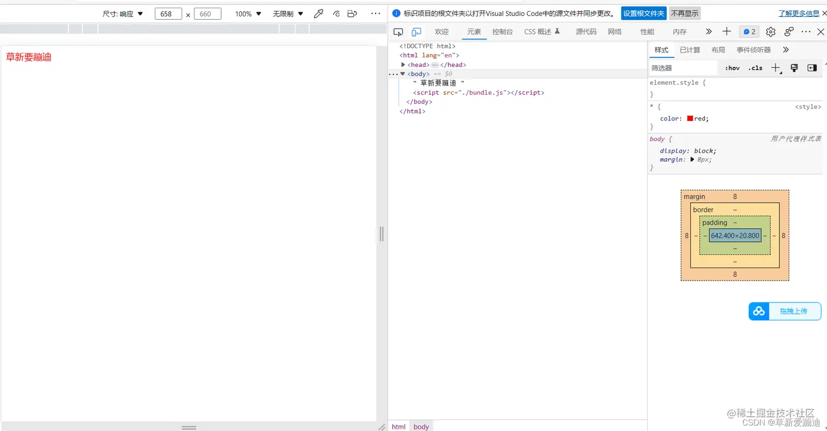The width and height of the screenshot is (827, 431).
Task: Click the height input showing 660
Action: (x=208, y=14)
